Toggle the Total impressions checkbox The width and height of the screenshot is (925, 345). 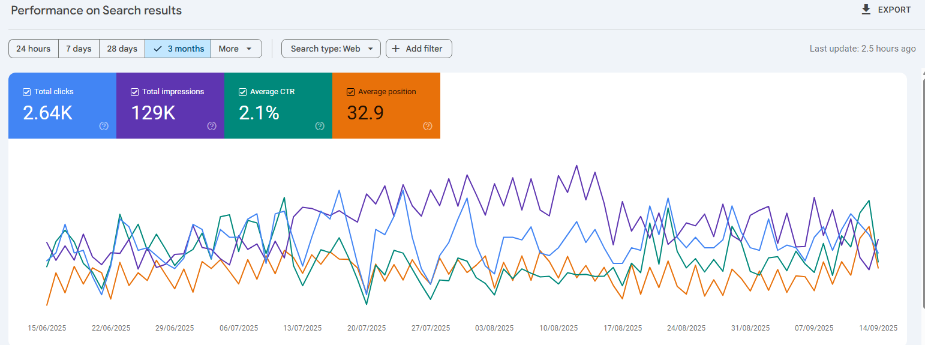pyautogui.click(x=134, y=92)
